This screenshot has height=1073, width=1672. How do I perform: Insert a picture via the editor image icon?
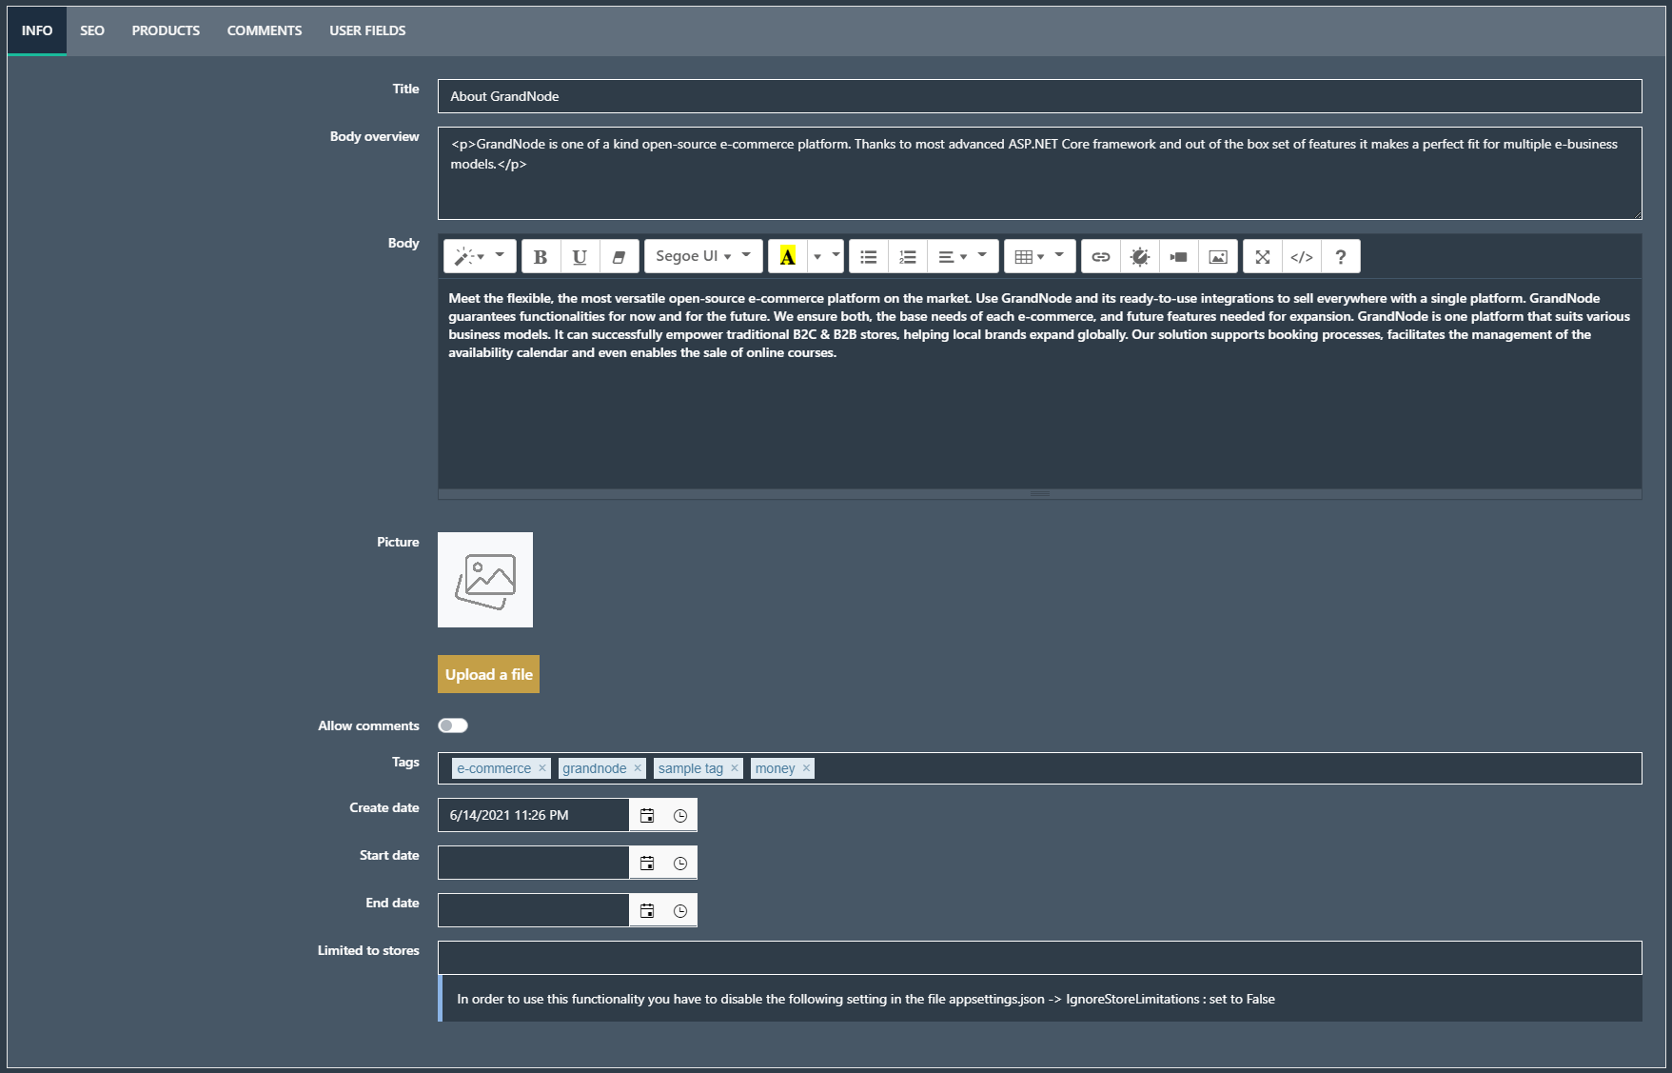1217,256
